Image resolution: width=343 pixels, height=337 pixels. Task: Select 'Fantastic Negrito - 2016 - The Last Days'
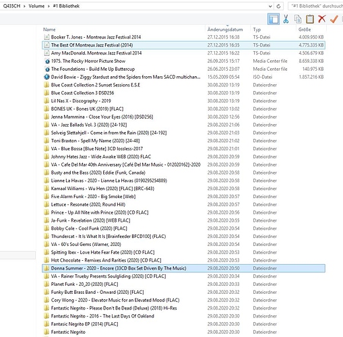[x=102, y=316]
